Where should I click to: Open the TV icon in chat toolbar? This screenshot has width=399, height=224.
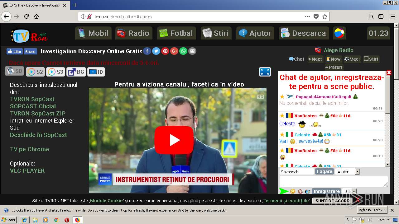click(308, 192)
